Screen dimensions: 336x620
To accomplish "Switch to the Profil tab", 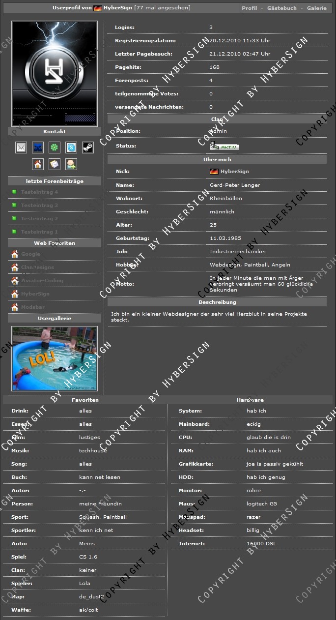I will 250,8.
